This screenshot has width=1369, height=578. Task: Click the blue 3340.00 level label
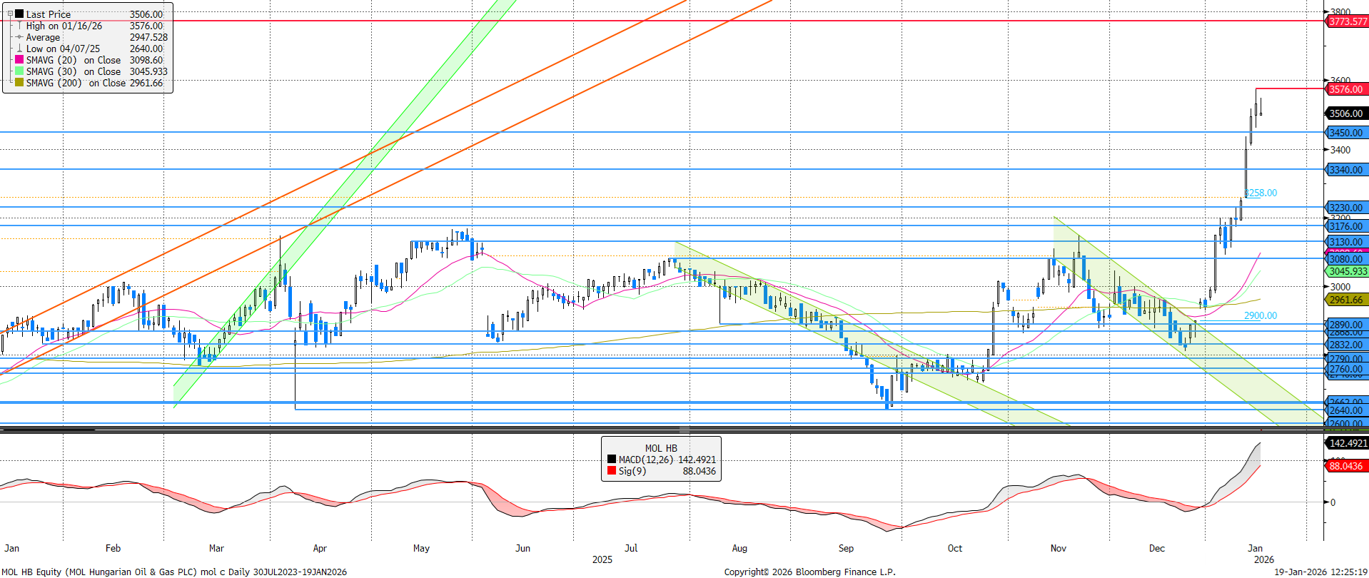(x=1345, y=170)
